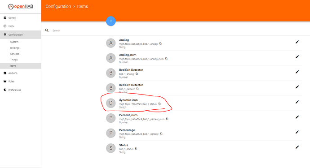
Task: Copy the dynamic icon item name
Action: pos(159,104)
